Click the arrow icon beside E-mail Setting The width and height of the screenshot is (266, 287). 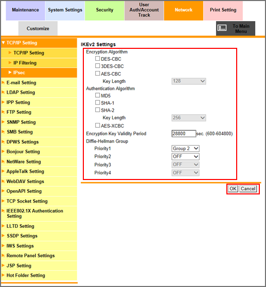3,82
